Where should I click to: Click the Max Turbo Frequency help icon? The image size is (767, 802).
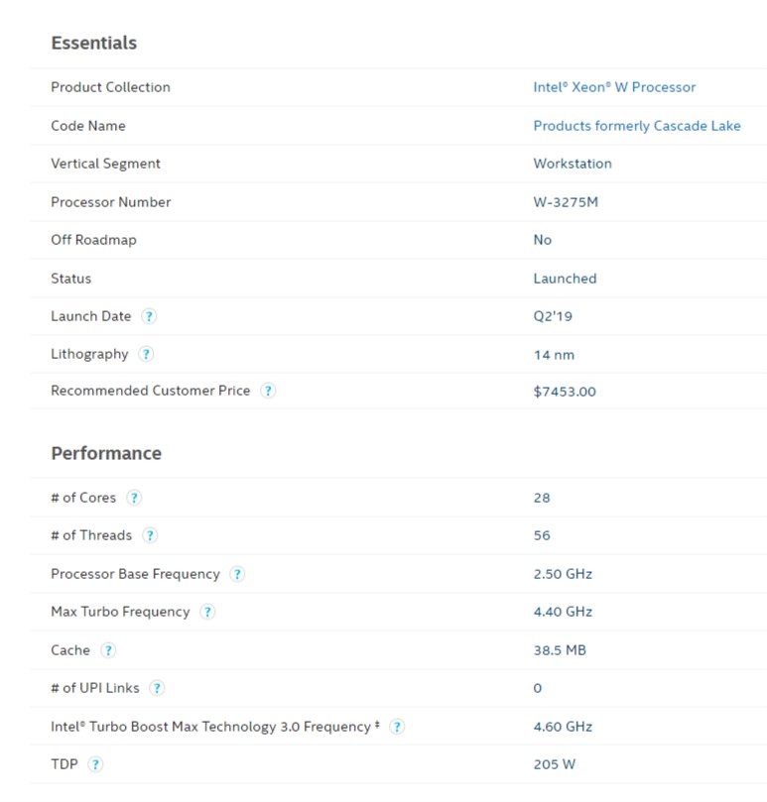(206, 612)
